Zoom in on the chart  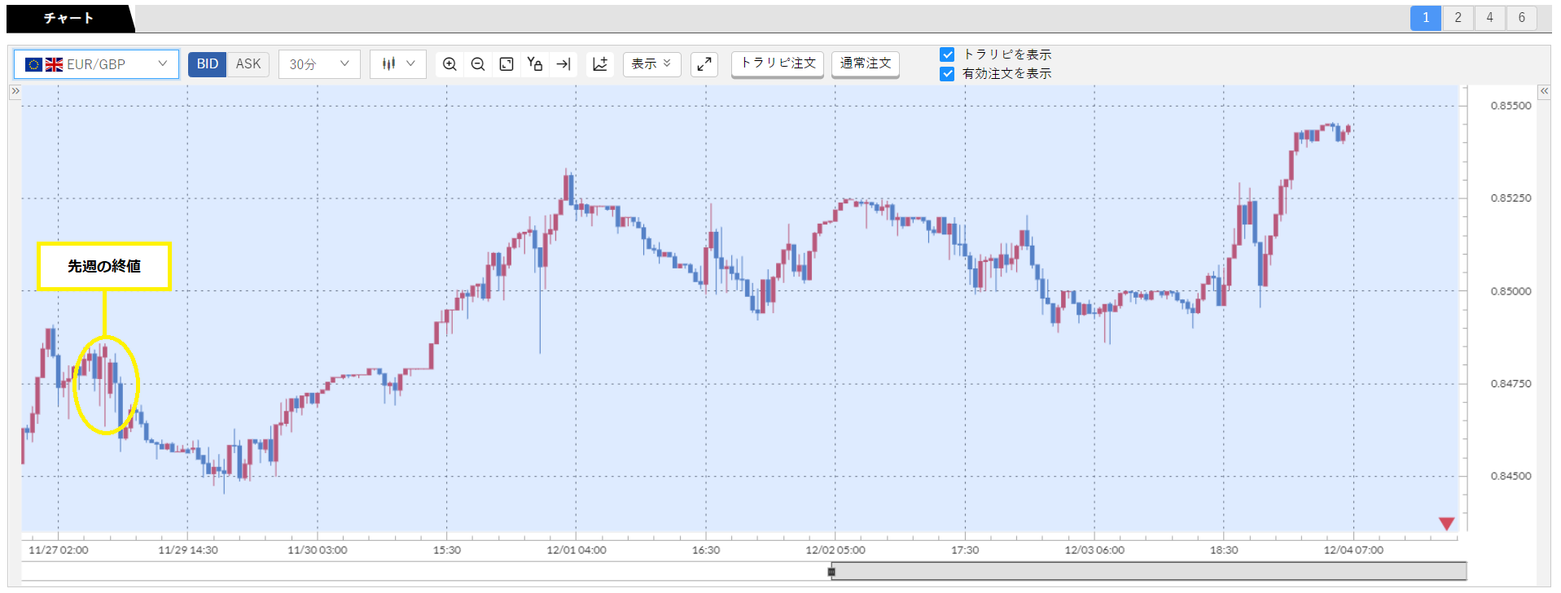pos(449,64)
